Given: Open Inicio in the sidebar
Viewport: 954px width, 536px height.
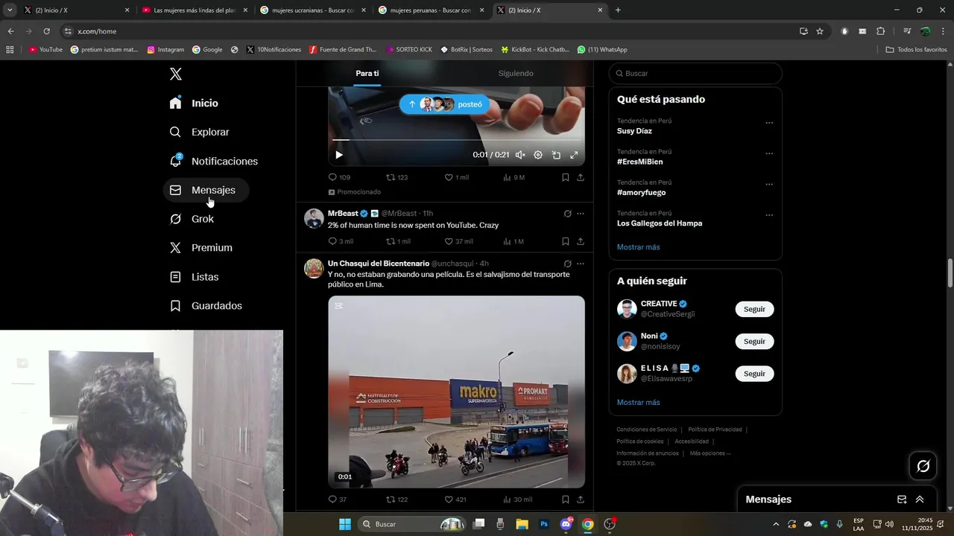Looking at the screenshot, I should (x=194, y=103).
